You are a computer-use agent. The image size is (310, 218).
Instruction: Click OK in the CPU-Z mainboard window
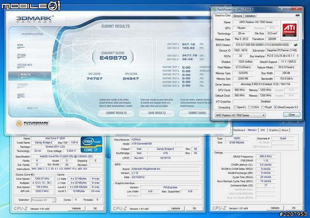click(x=194, y=208)
